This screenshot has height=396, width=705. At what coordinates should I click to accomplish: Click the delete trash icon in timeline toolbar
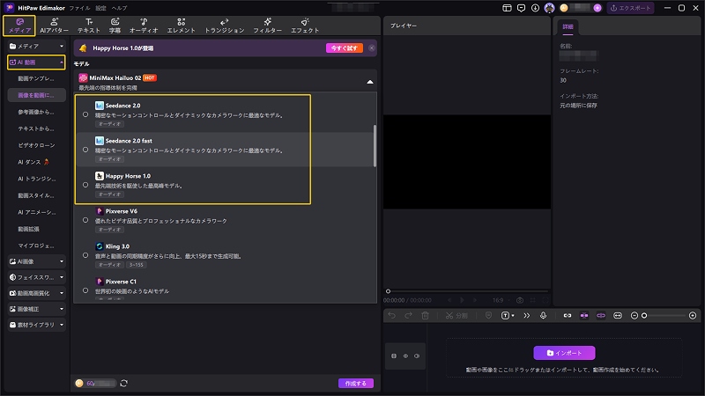pos(425,316)
